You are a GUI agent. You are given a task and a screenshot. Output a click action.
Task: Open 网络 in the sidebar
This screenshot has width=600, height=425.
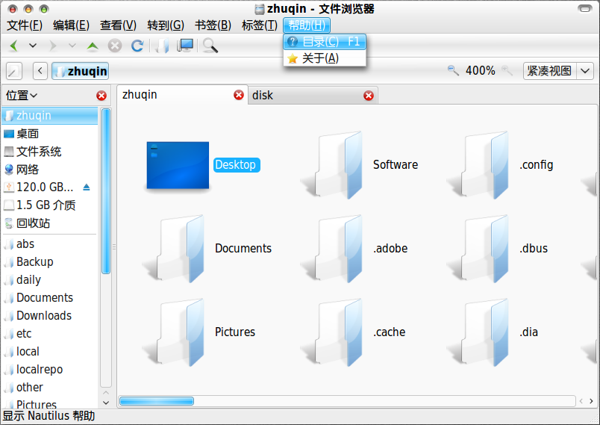tap(50, 170)
